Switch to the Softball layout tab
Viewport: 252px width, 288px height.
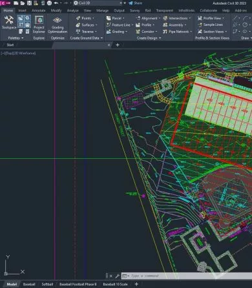point(47,284)
